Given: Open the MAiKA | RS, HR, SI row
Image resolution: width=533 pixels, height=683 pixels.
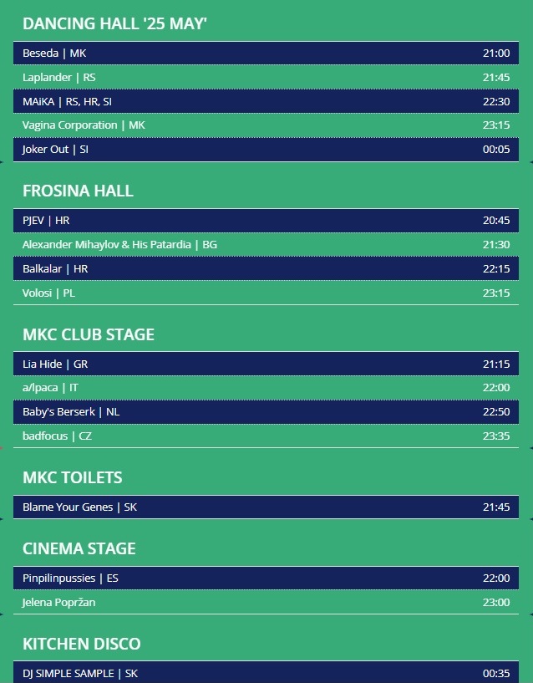Looking at the screenshot, I should [x=266, y=101].
